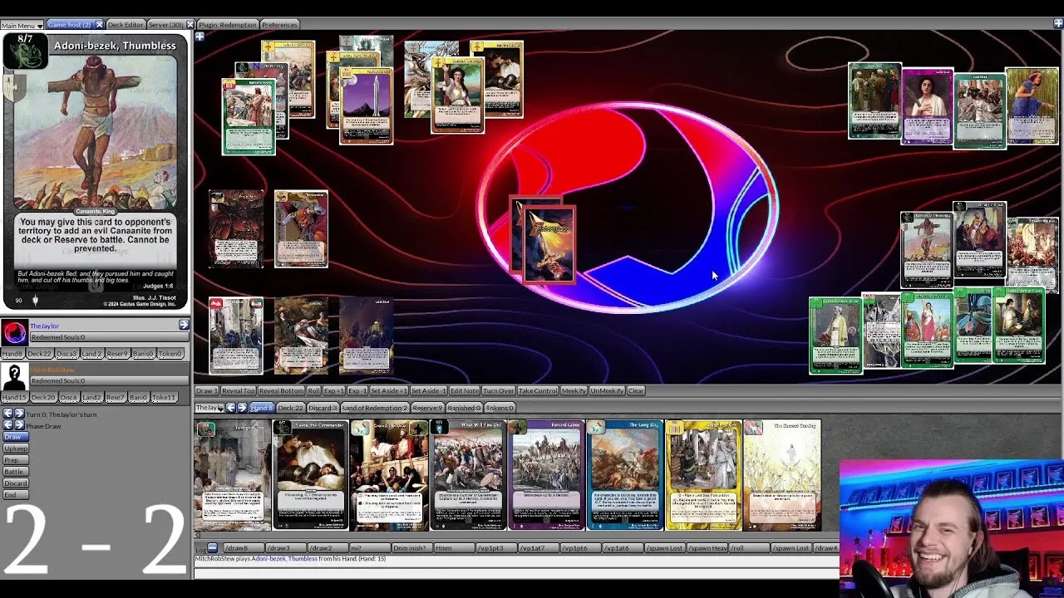Select the Prep phase

[15, 460]
